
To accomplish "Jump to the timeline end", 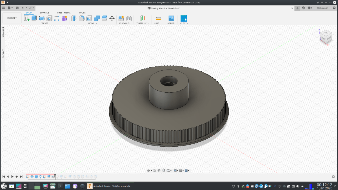I will (x=21, y=176).
